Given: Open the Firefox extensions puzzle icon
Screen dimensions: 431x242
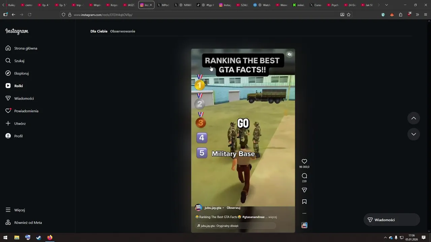Looking at the screenshot, I should [400, 15].
